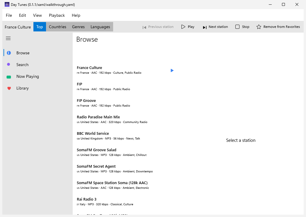Screen dimensions: 306x217
Task: Switch to the Languages tab
Action: (100, 27)
